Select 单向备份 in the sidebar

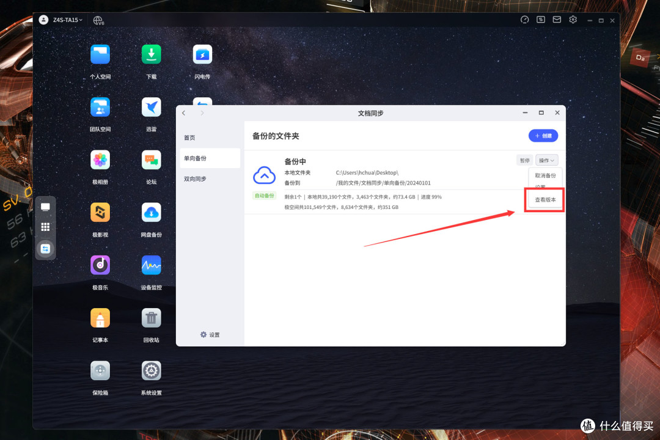pos(210,158)
